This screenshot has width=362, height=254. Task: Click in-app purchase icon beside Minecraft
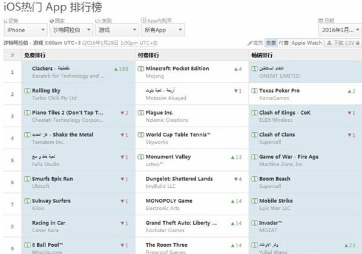coord(141,69)
